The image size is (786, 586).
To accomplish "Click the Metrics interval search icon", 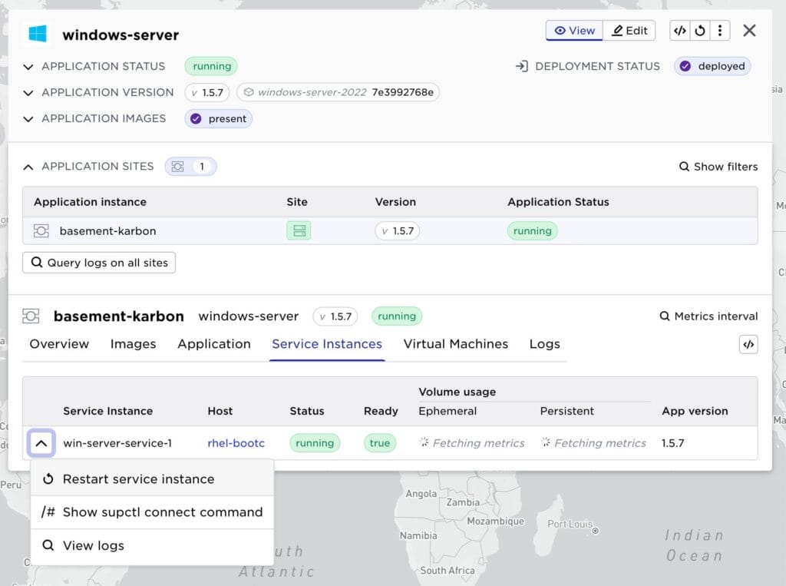I will [x=665, y=316].
